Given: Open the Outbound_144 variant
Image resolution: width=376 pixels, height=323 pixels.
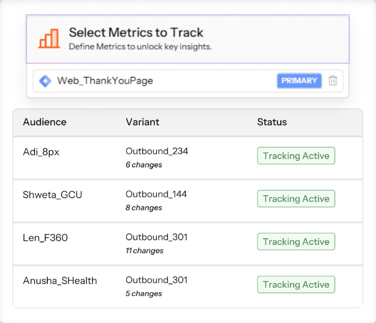Looking at the screenshot, I should click(x=156, y=195).
